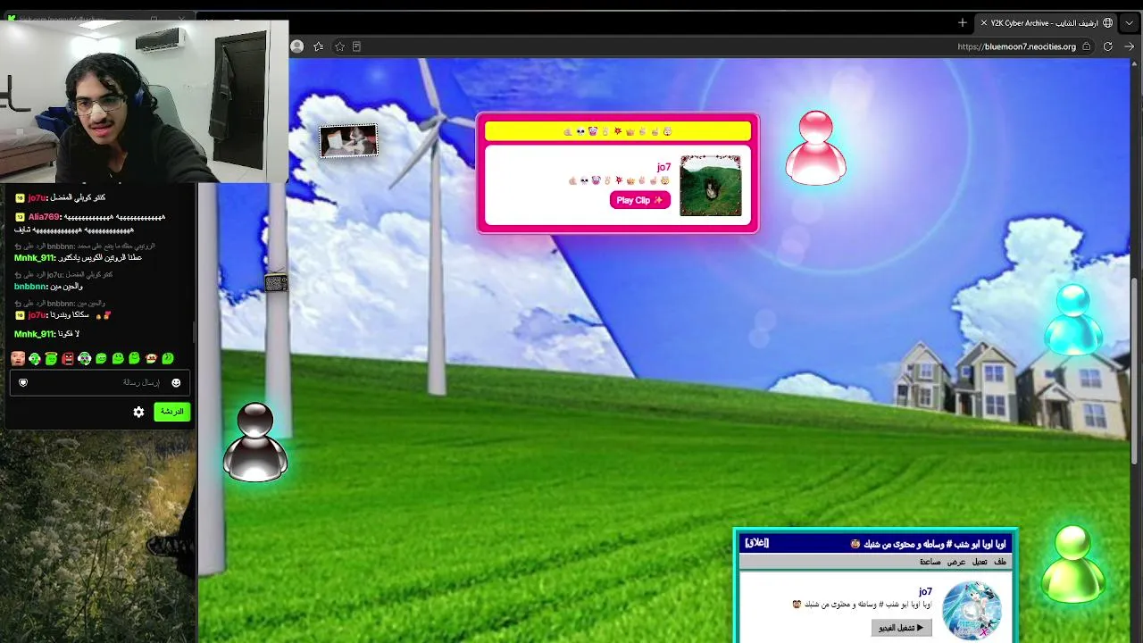Image resolution: width=1143 pixels, height=643 pixels.
Task: Click the webcam video overlay
Action: coord(145,101)
